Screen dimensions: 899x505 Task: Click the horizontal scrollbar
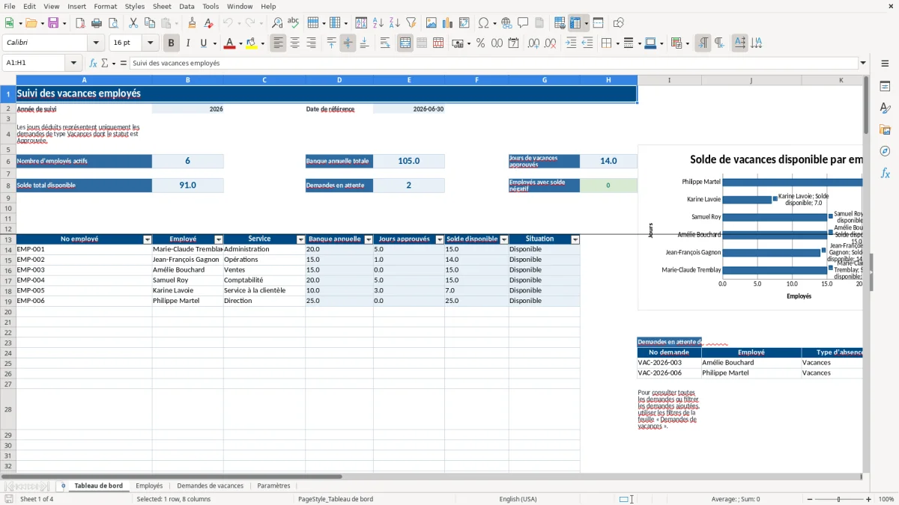(x=173, y=477)
